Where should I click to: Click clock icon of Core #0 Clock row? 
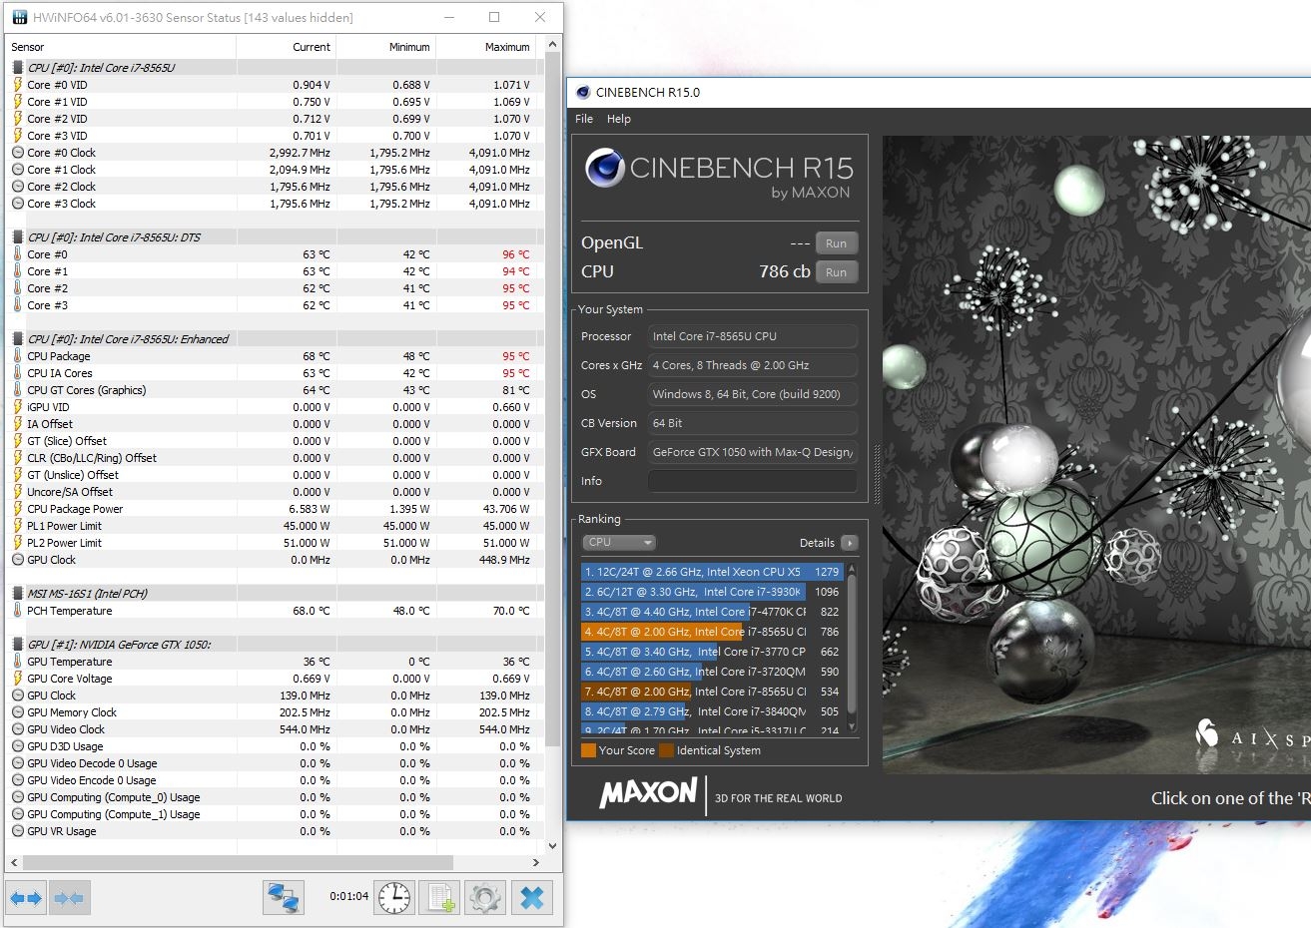[17, 153]
